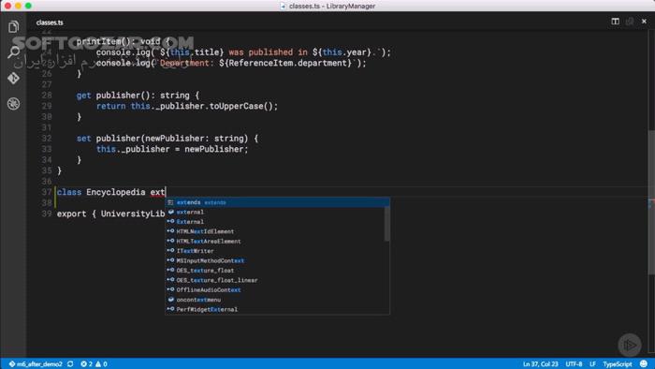Click 'toUpperCase' on line 29

[x=236, y=106]
